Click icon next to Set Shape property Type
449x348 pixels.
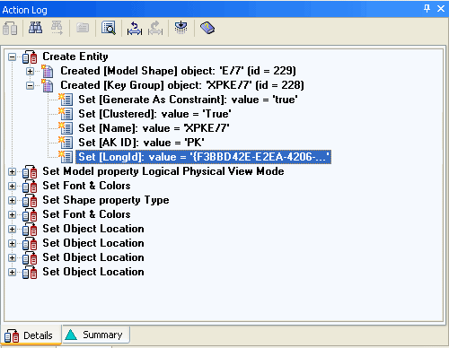click(30, 200)
